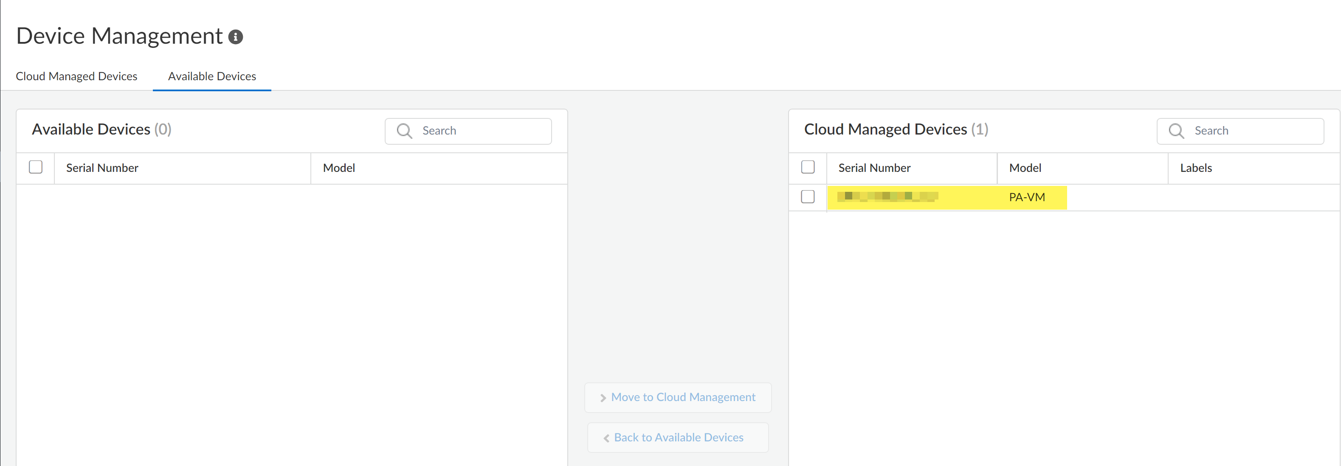This screenshot has width=1341, height=466.
Task: Click the blurred serial number in device row
Action: pyautogui.click(x=887, y=197)
